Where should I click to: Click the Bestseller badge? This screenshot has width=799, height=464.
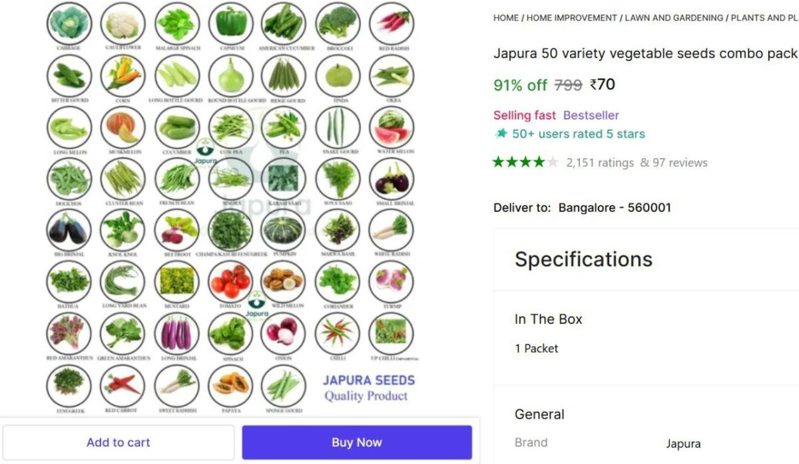tap(591, 115)
